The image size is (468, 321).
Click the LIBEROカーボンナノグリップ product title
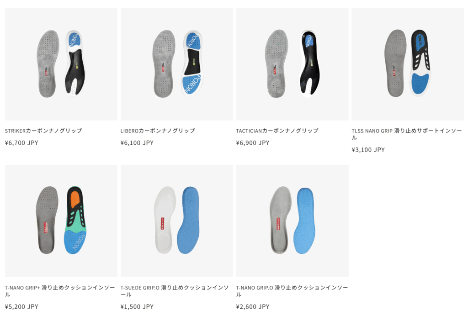[x=158, y=131]
